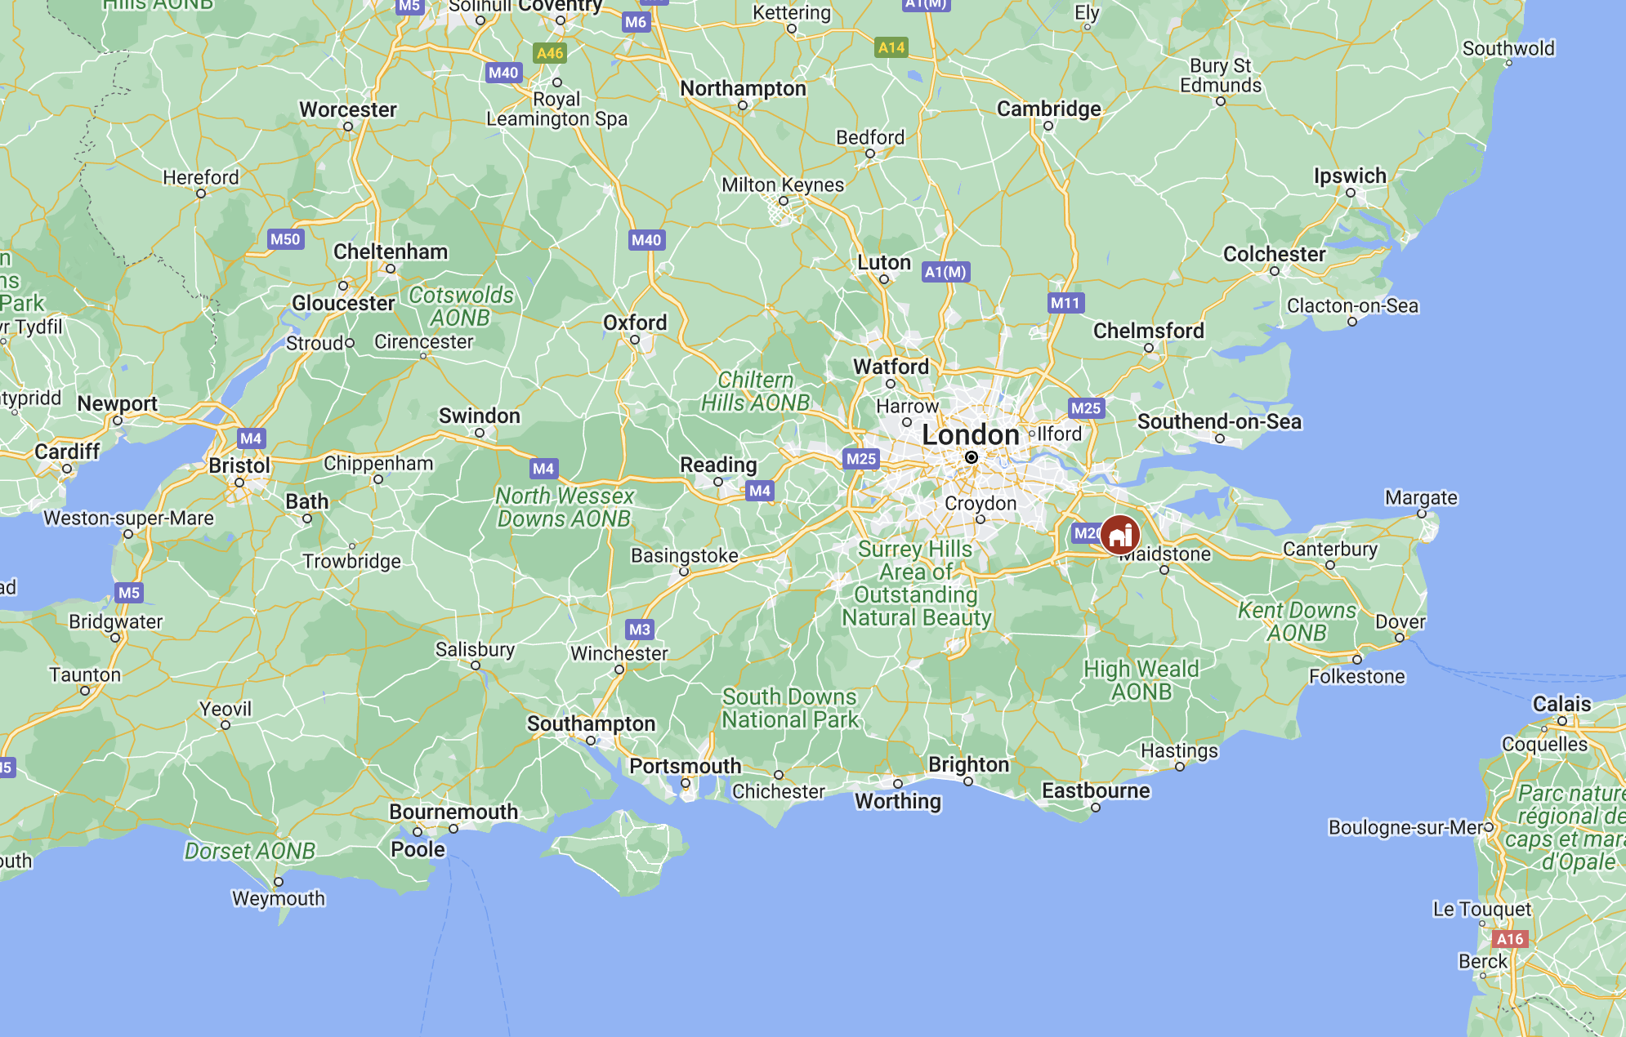This screenshot has height=1037, width=1626.
Task: Select the Oxford city label
Action: click(635, 323)
